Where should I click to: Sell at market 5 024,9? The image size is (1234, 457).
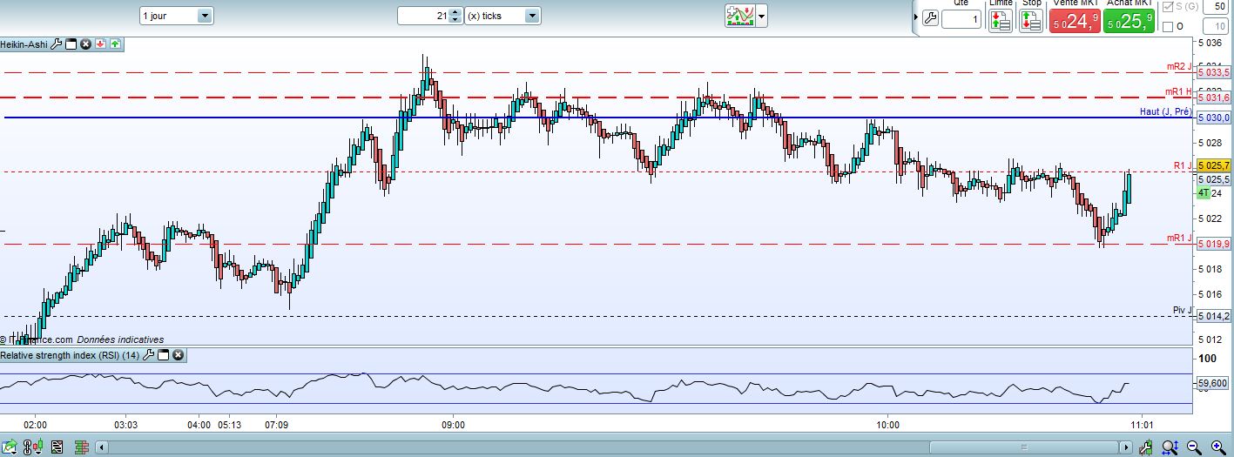[x=1075, y=21]
